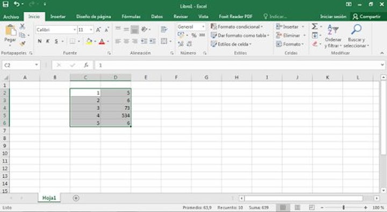The width and height of the screenshot is (387, 212).
Task: Click the Decrease Decimal icon
Action: pyautogui.click(x=189, y=44)
